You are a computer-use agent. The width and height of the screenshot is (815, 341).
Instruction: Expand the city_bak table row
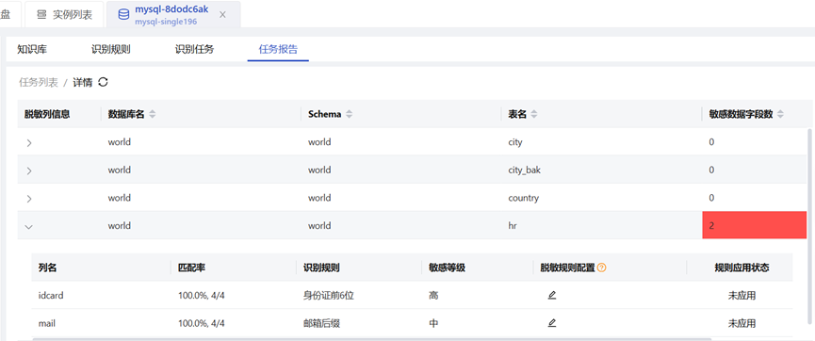[29, 170]
